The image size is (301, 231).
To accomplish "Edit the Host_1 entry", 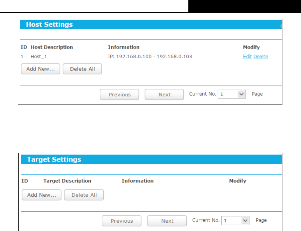I will [x=247, y=57].
